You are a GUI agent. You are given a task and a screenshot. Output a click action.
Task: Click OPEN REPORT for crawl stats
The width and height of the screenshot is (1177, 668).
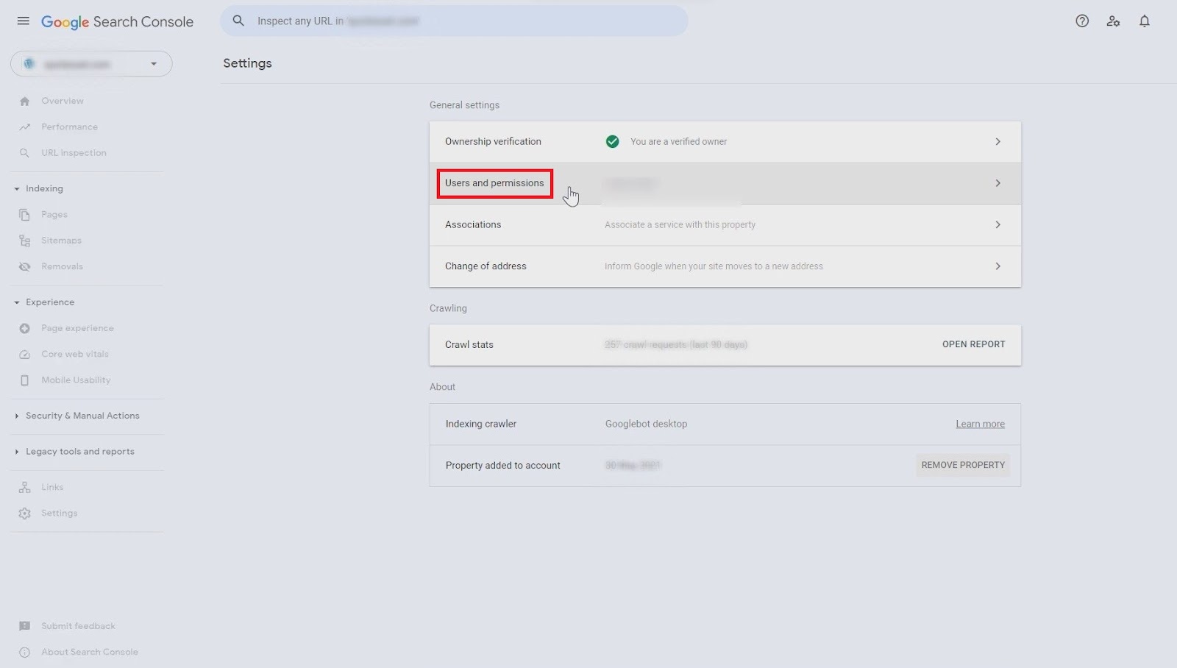click(x=972, y=344)
